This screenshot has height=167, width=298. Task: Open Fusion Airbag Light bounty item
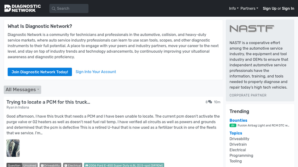tap(263, 125)
